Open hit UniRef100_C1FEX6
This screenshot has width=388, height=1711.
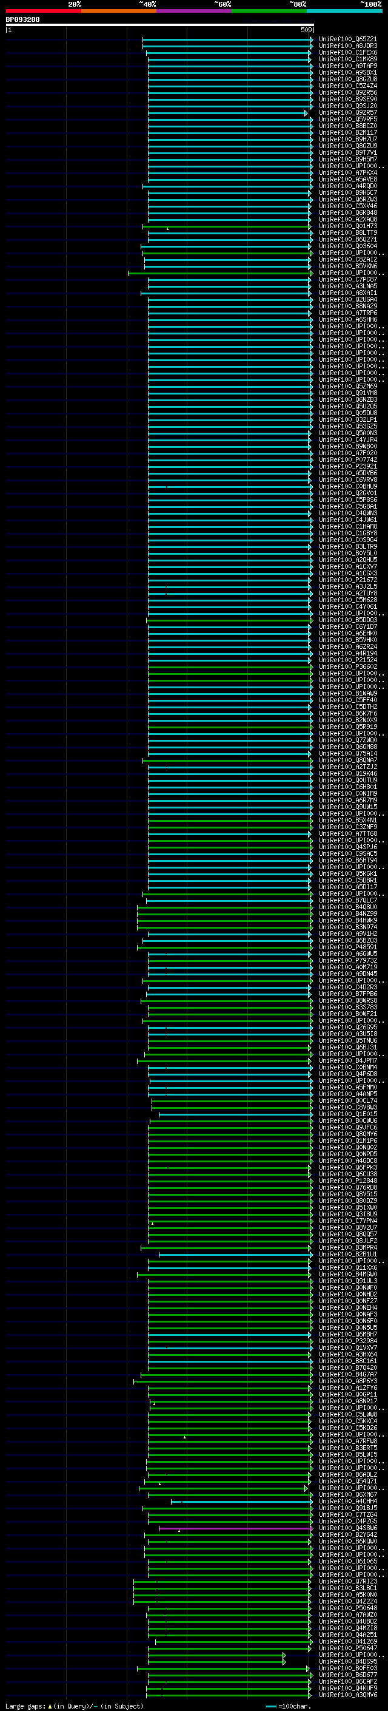click(348, 52)
